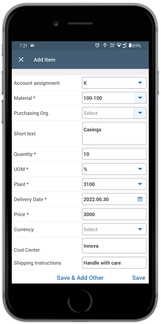Select the Price field showing 3000
This screenshot has height=324, width=161.
[x=114, y=214]
